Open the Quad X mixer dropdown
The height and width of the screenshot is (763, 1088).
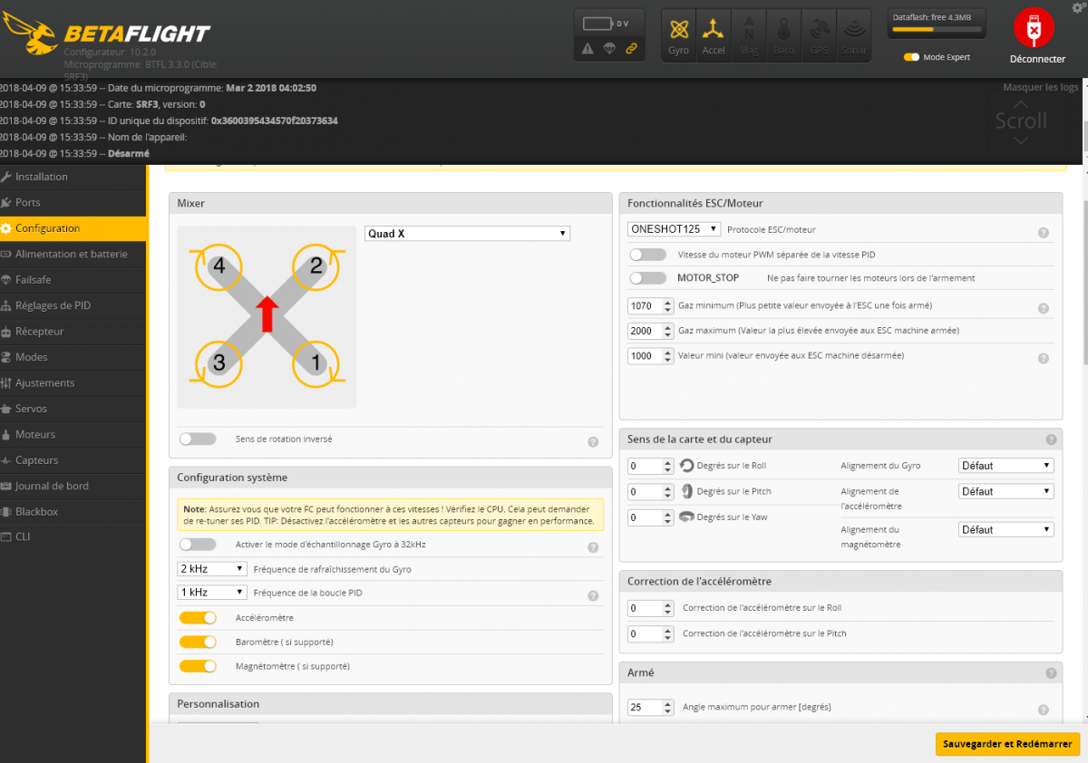point(467,234)
